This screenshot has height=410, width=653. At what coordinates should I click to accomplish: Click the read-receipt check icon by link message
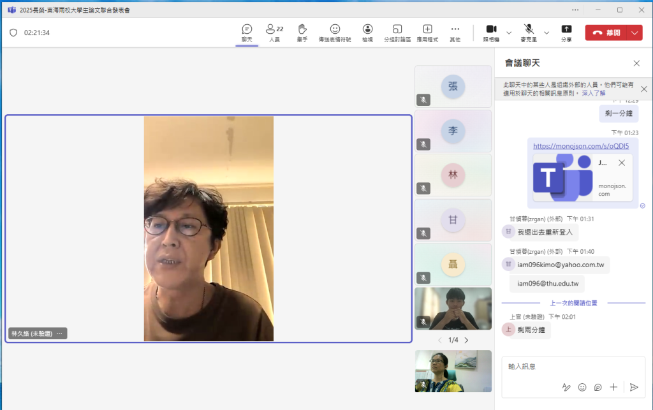pyautogui.click(x=643, y=206)
